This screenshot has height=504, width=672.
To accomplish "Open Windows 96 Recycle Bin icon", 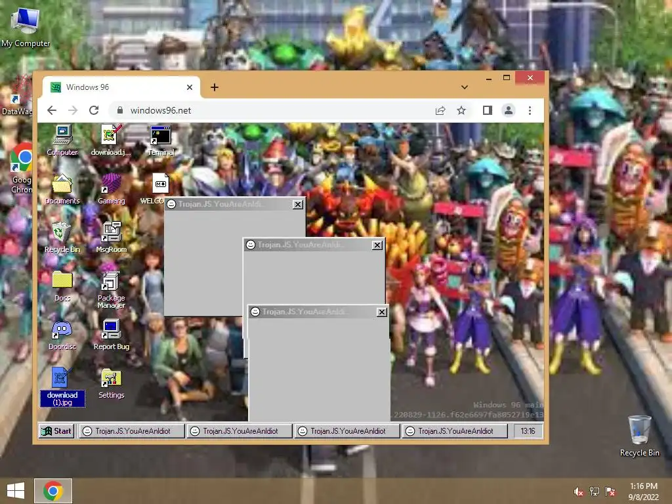I will tap(62, 237).
